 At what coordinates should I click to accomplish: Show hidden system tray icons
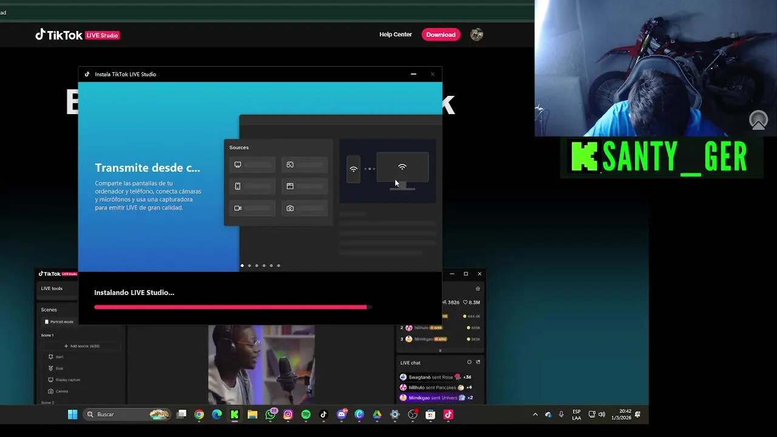pyautogui.click(x=535, y=415)
